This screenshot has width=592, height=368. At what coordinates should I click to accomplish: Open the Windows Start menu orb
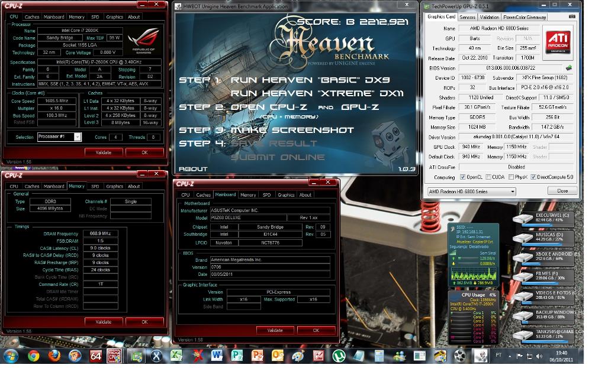click(x=10, y=356)
